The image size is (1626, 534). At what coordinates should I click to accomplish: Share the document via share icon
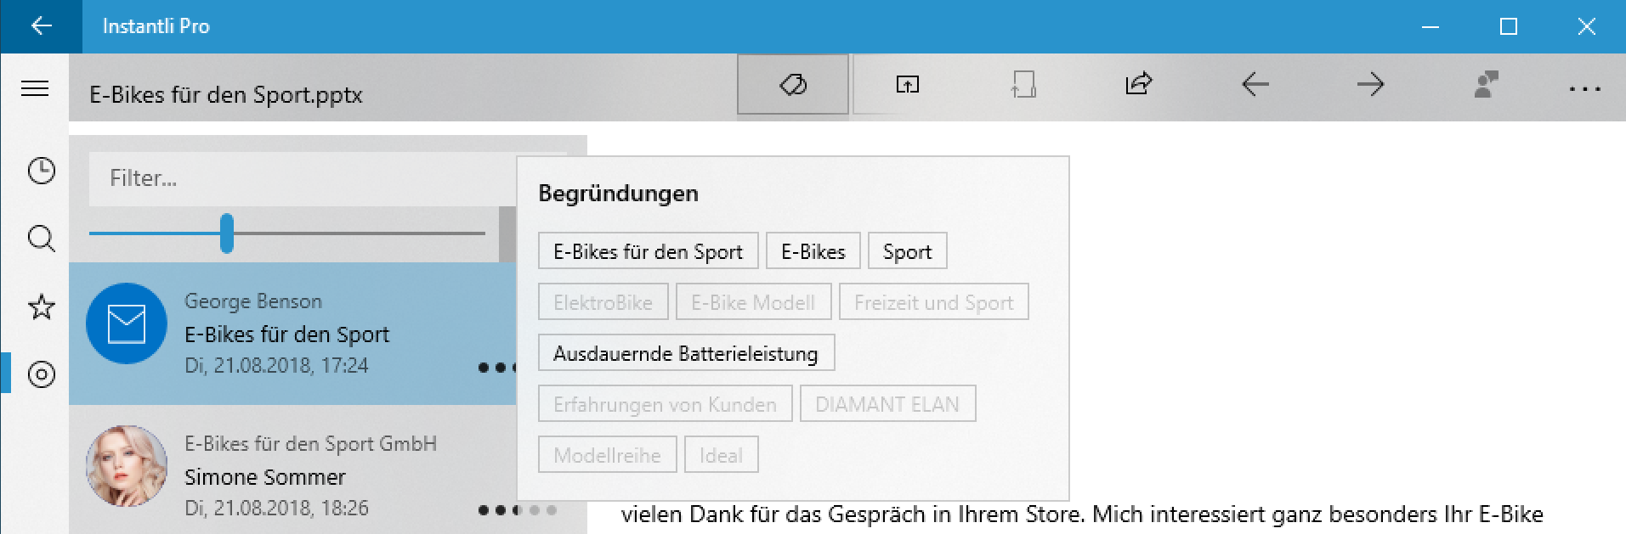point(1139,83)
